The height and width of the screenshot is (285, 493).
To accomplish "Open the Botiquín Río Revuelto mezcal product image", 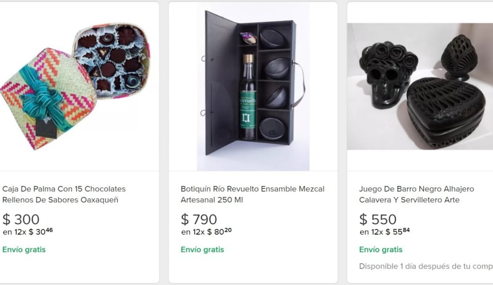I will (x=253, y=86).
